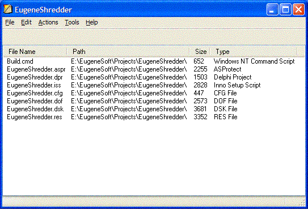
Task: Open the File menu
Action: click(10, 22)
